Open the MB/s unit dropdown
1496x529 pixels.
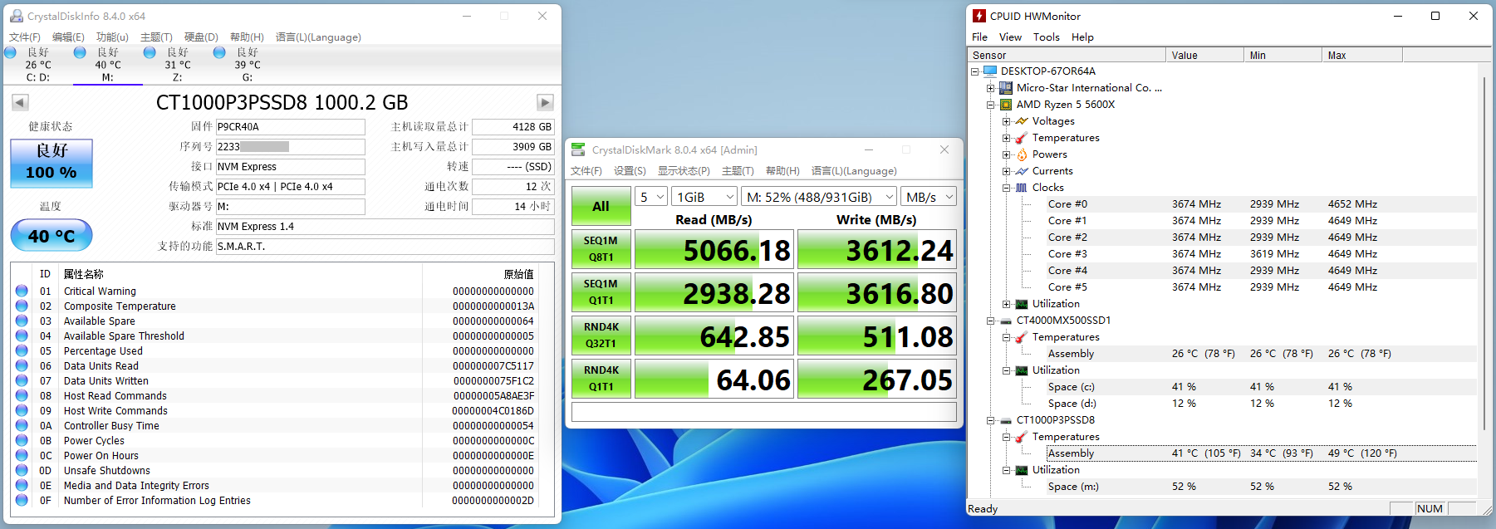929,197
